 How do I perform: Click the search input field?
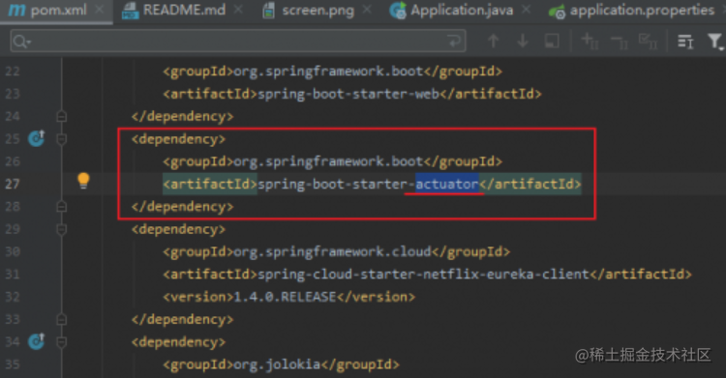pos(238,42)
